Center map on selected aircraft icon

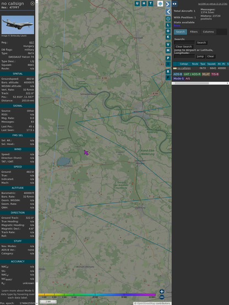[168, 19]
